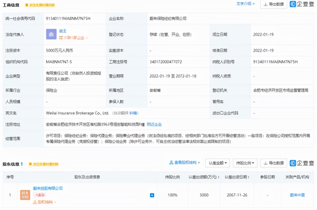Select registered capital 5000万元人民币
The height and width of the screenshot is (210, 317).
pos(60,50)
